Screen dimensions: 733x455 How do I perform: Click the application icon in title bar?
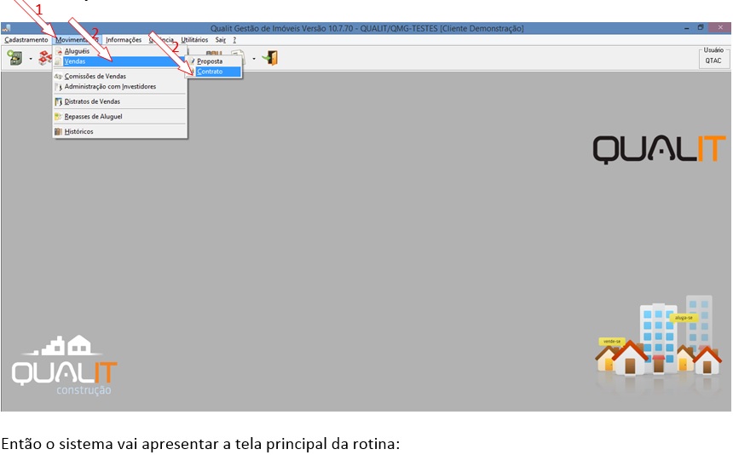tap(6, 28)
